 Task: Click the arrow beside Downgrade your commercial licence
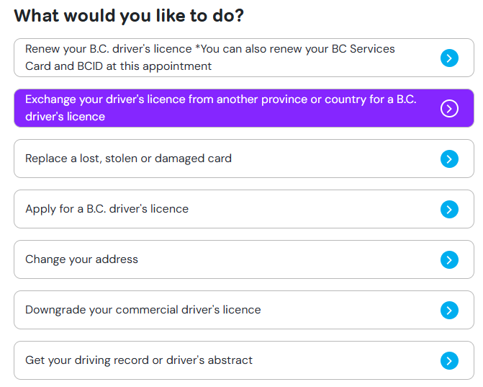(449, 310)
